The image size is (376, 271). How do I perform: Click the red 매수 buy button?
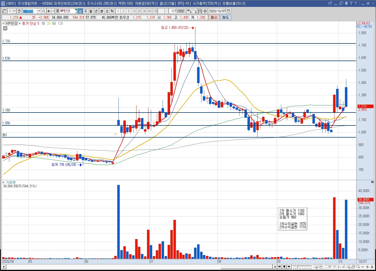click(214, 17)
